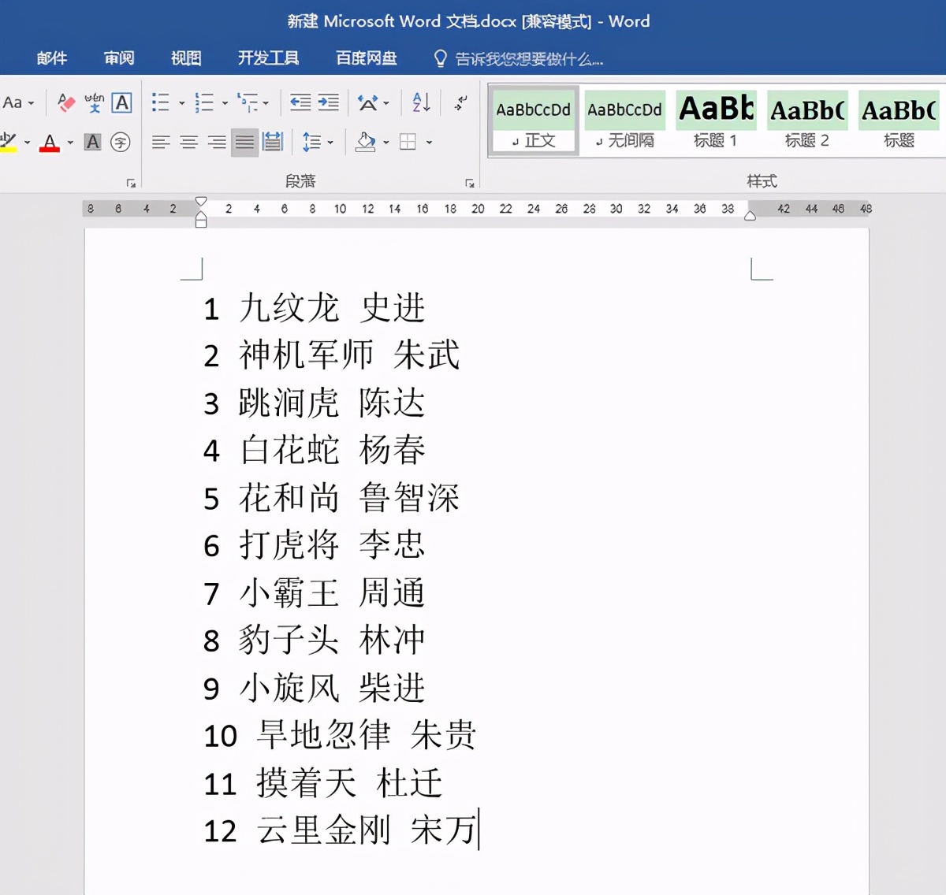
Task: Click the Font Color icon showing red
Action: click(49, 143)
